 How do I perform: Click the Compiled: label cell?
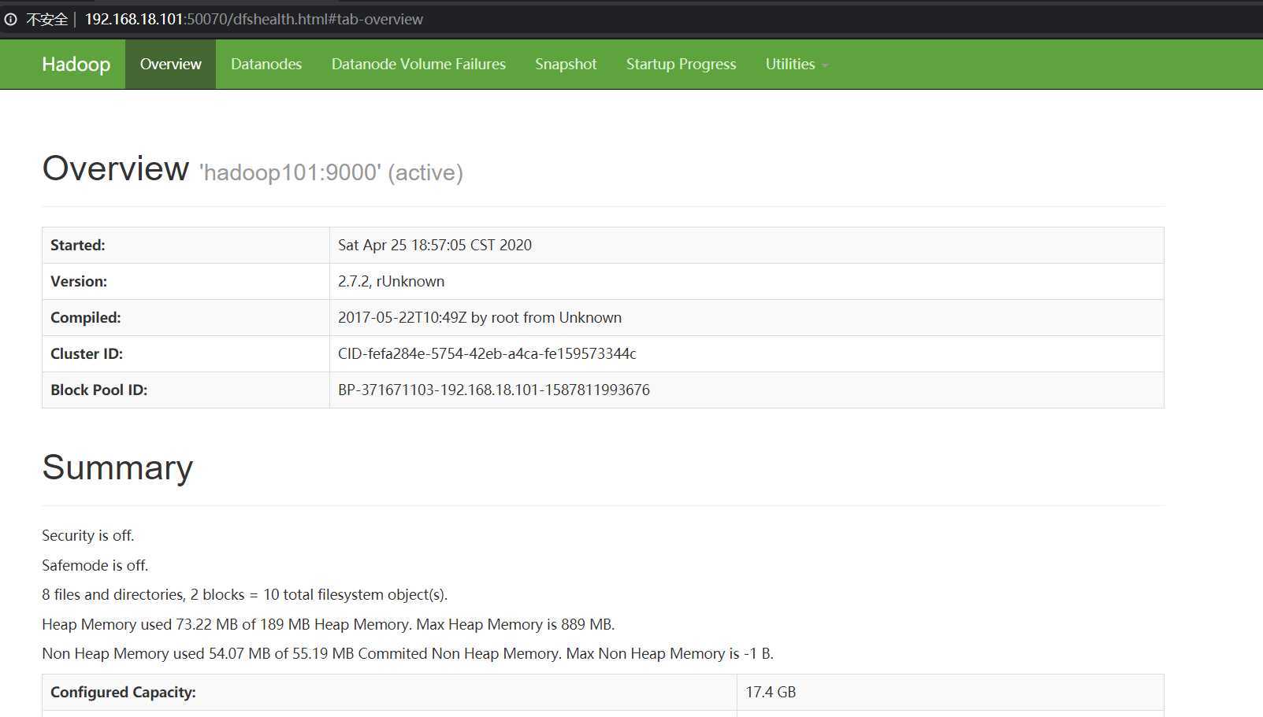coord(86,317)
